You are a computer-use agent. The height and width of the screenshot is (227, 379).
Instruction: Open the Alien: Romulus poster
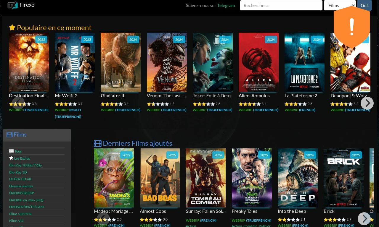point(258,62)
